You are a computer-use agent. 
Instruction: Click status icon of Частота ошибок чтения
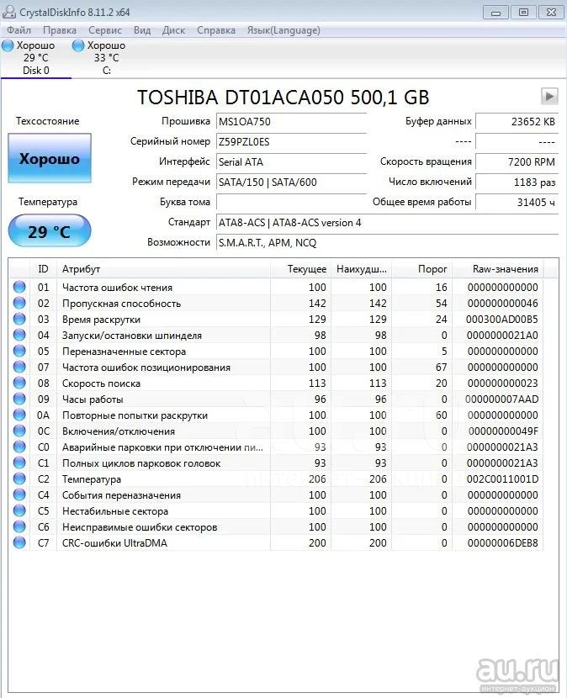19,287
